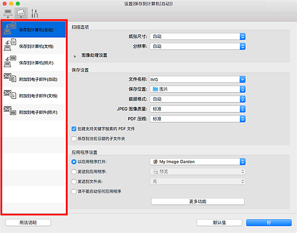This screenshot has height=233, width=297.
Task: Select the 发送到文件夹 radio button
Action: click(x=74, y=181)
